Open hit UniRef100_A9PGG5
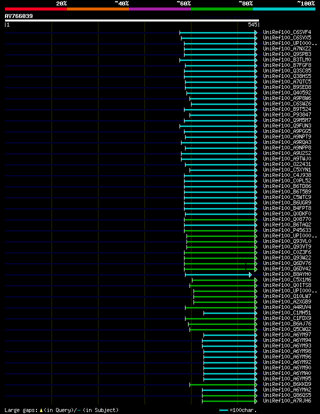Screen dimensions: 320x414 [287, 131]
